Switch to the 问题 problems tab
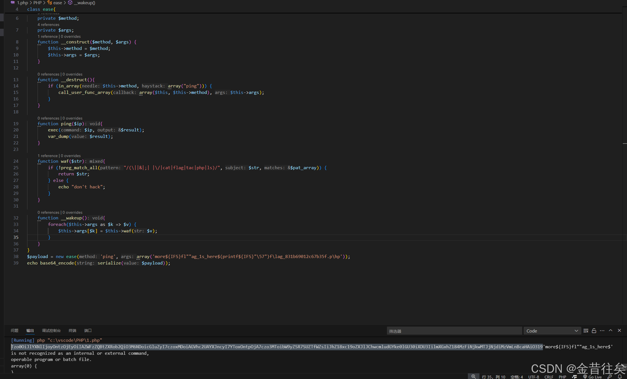 [x=14, y=330]
